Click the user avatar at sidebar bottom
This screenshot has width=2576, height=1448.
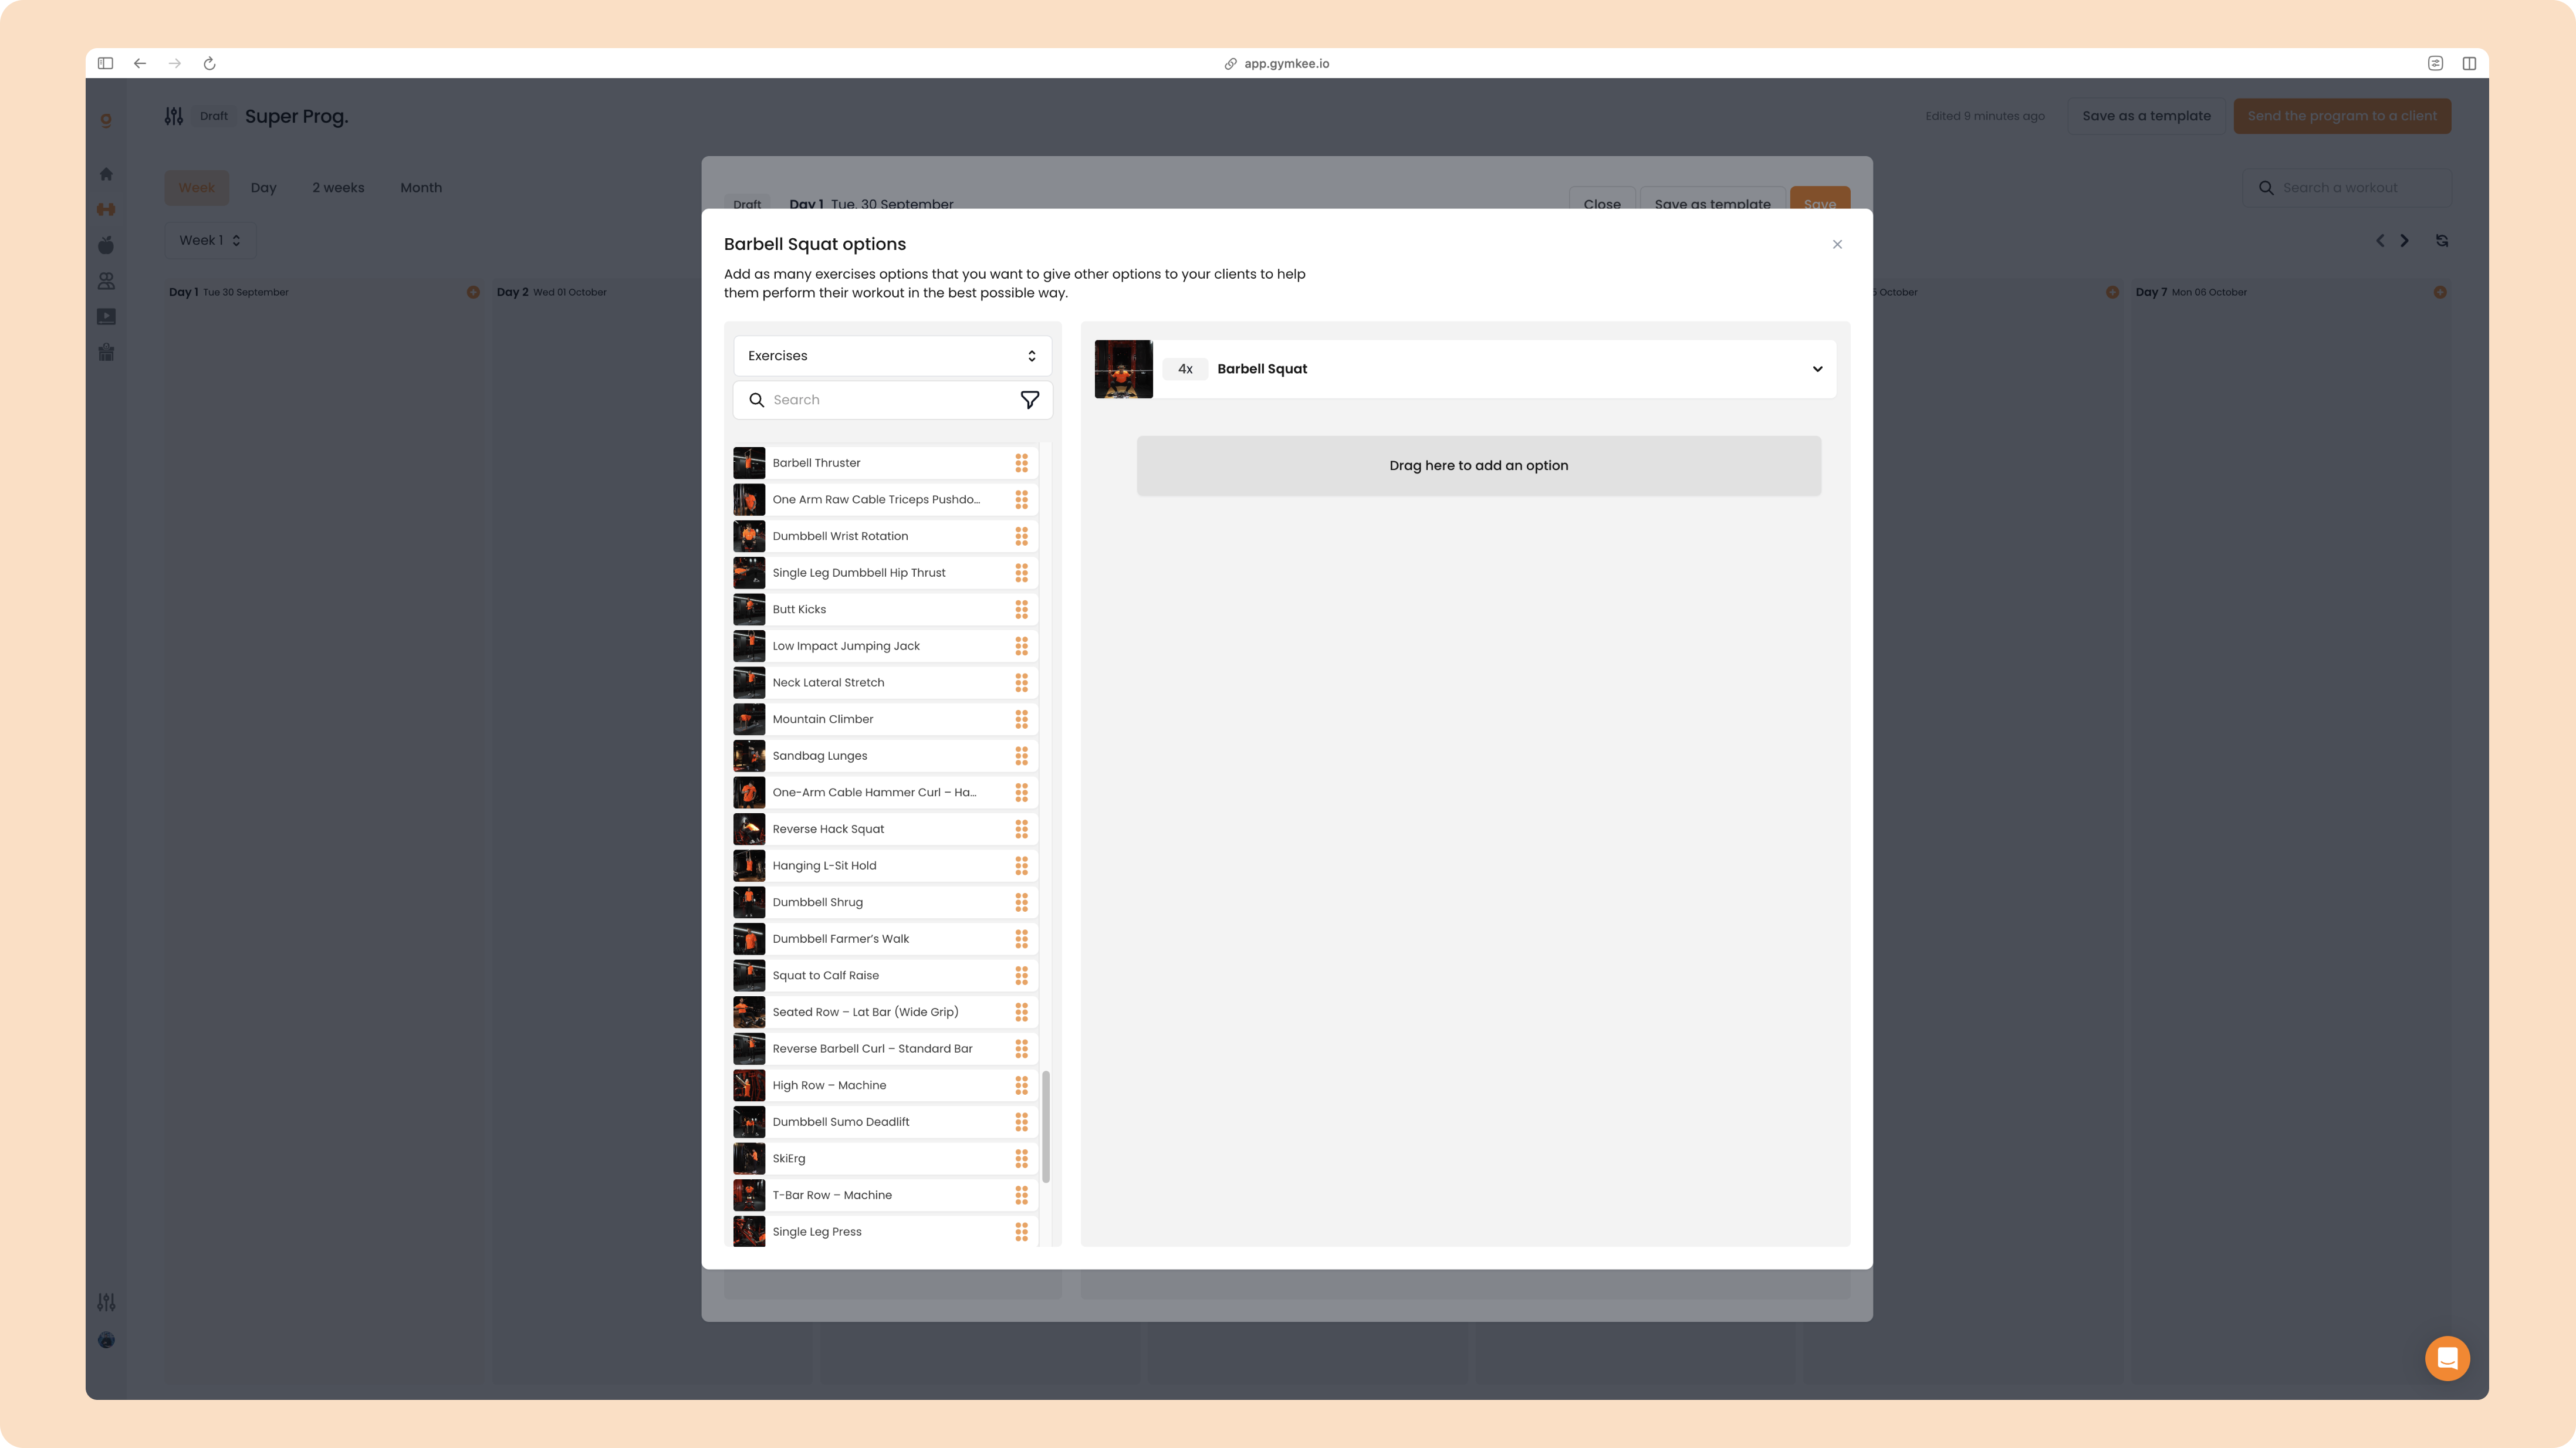click(x=106, y=1340)
